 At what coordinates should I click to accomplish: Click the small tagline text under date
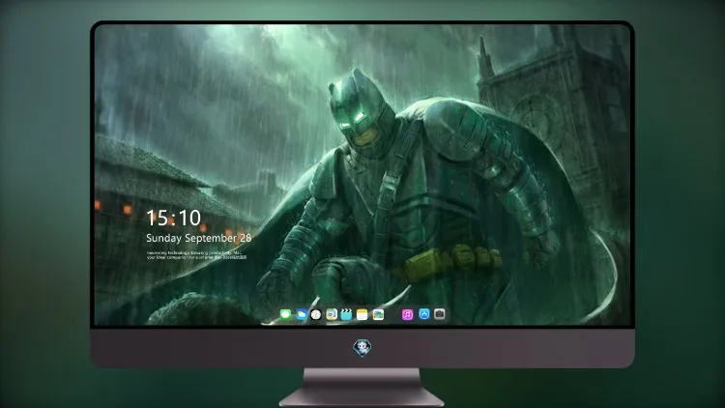(x=196, y=255)
